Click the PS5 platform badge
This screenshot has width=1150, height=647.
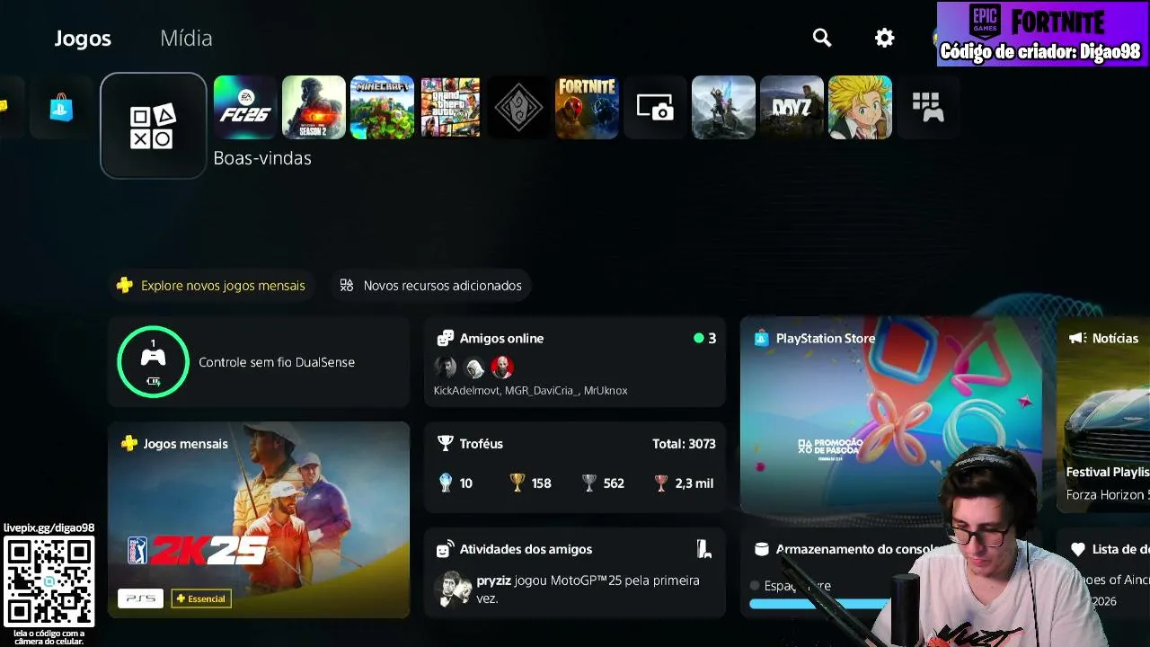(x=140, y=598)
